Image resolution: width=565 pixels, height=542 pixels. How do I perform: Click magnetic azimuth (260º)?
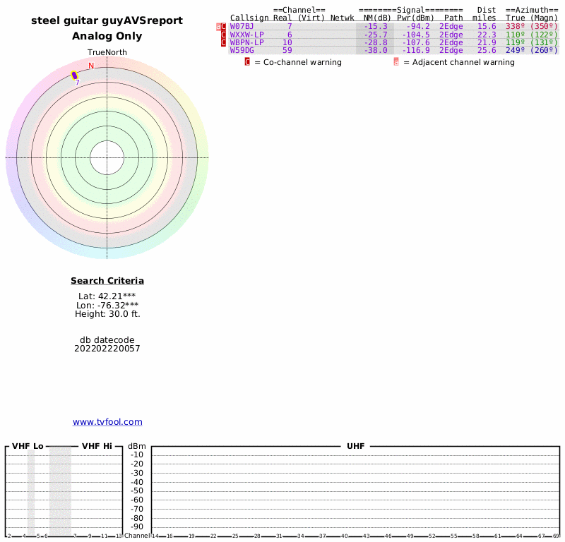click(x=544, y=50)
